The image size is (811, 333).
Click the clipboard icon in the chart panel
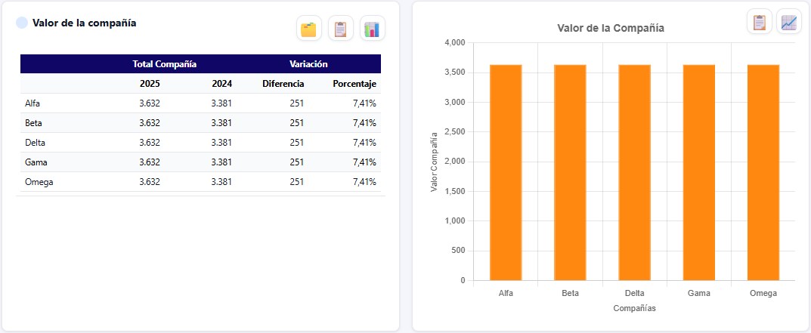click(760, 22)
